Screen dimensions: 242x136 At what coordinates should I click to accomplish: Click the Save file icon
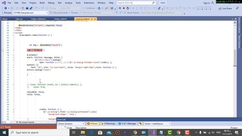tap(27, 8)
